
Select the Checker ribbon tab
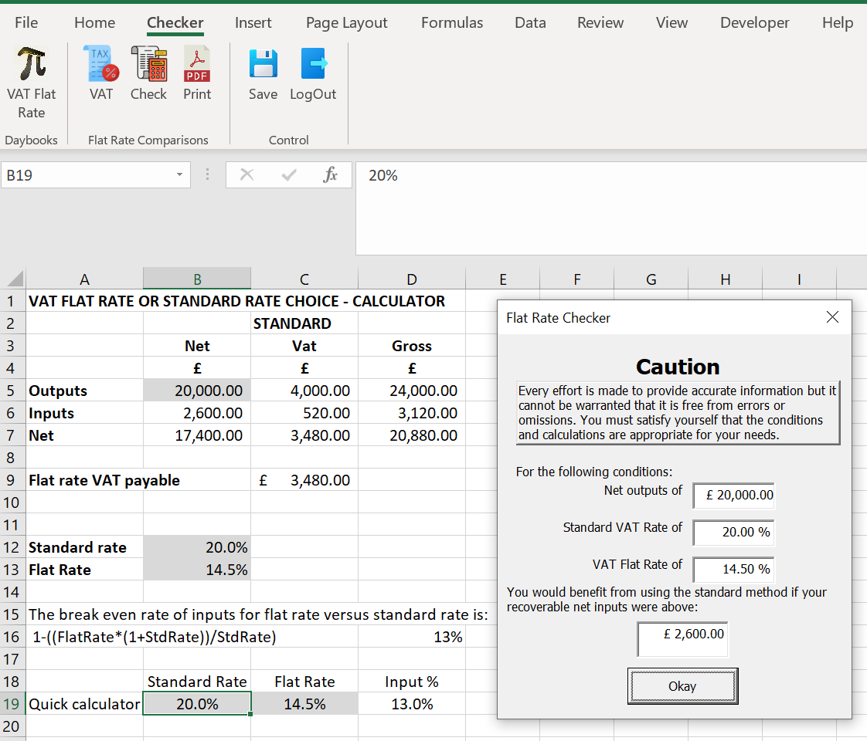175,22
